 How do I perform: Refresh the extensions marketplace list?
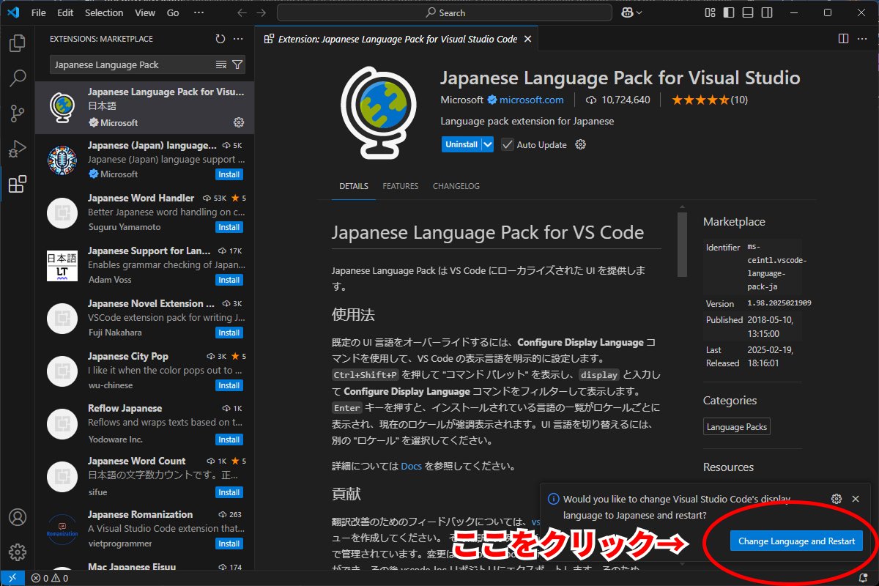220,39
